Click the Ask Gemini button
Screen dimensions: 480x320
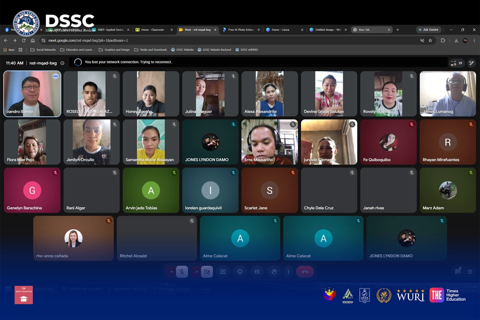click(428, 30)
